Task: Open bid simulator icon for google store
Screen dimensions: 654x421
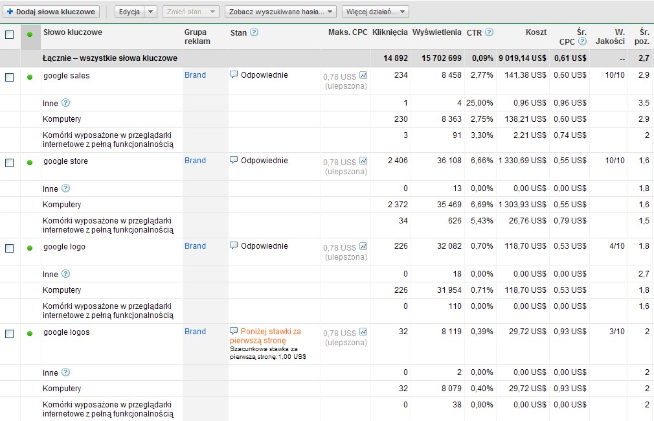Action: click(363, 161)
